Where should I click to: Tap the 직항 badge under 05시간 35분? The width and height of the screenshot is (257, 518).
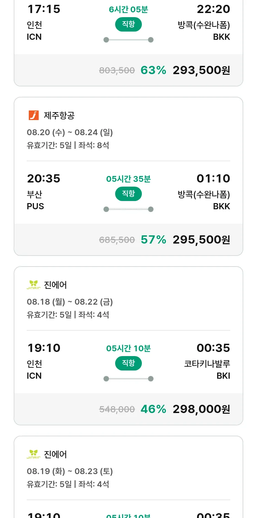coord(128,194)
